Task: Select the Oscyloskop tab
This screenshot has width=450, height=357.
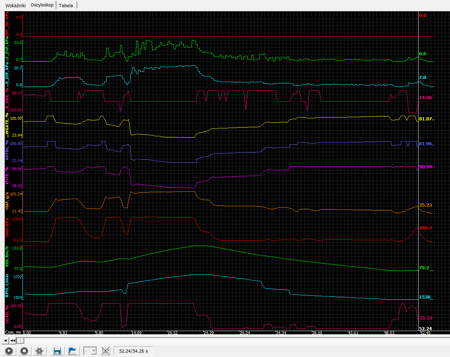Action: coord(42,5)
